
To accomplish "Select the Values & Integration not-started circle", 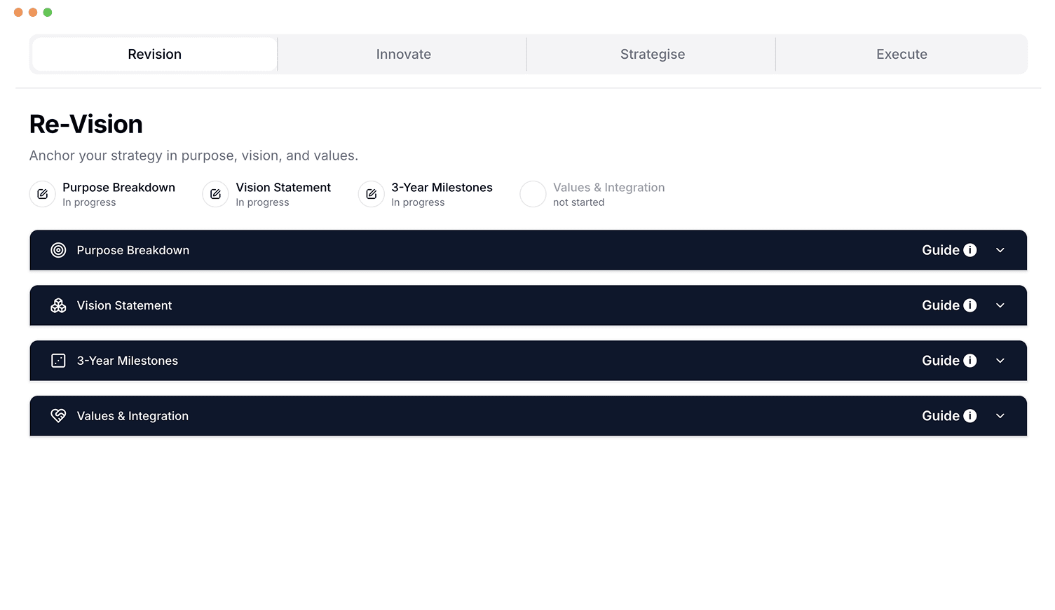I will tap(533, 194).
